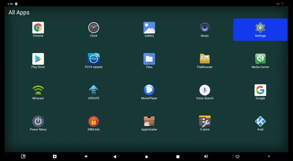Tap the shield icon in status bar
The image size is (293, 161).
(16, 4)
